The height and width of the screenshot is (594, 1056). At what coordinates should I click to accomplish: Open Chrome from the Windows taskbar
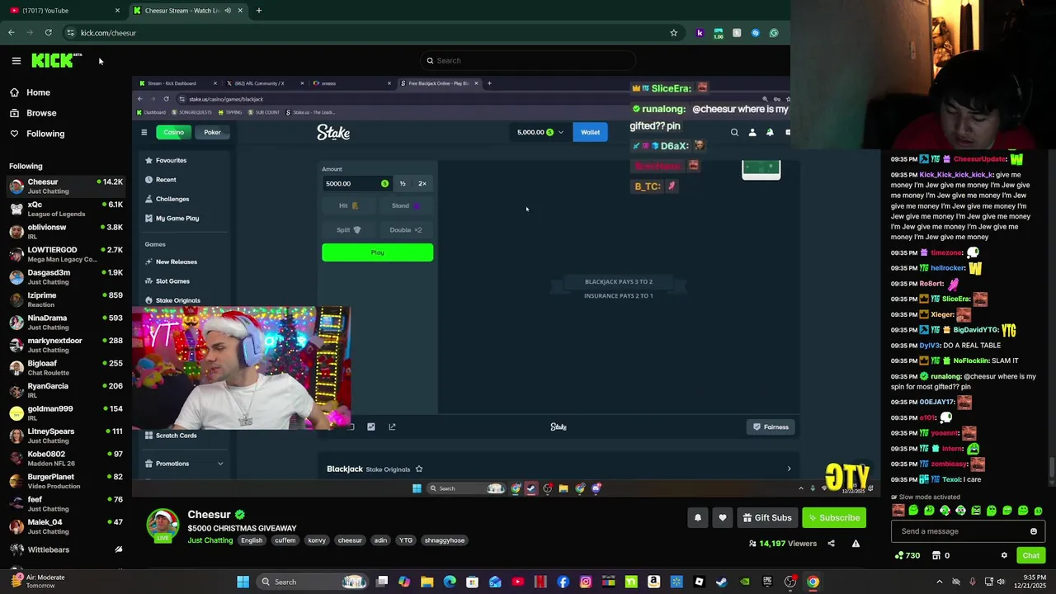coord(813,582)
